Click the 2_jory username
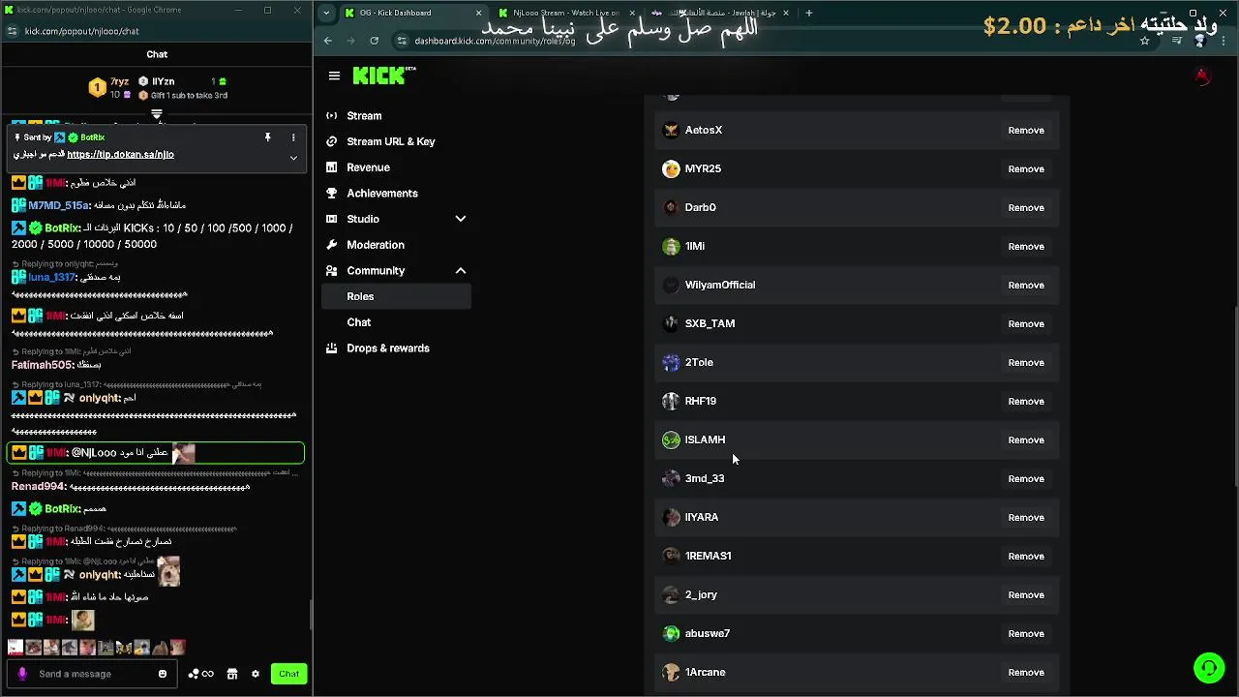 (x=701, y=594)
